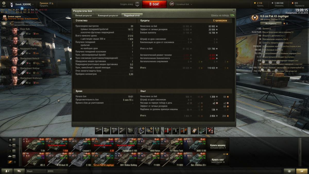Click Продлить premium link
This screenshot has width=309, height=174.
[44, 6]
